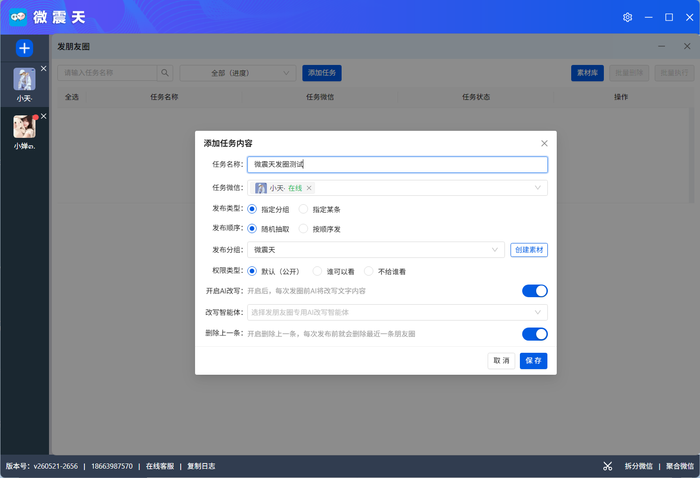
Task: Open 在线客服 link in status bar
Action: tap(160, 466)
